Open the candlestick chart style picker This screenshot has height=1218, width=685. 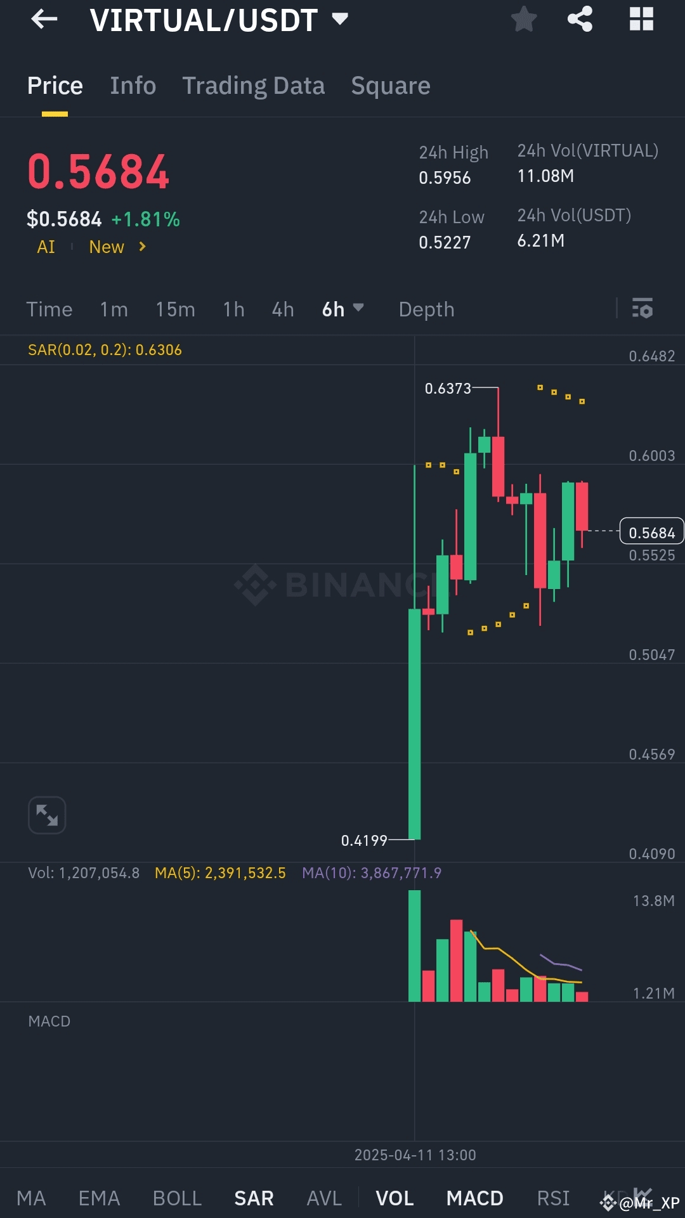tap(643, 1195)
